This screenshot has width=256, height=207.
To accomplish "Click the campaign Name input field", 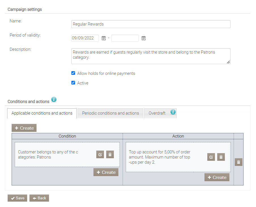I will (151, 24).
